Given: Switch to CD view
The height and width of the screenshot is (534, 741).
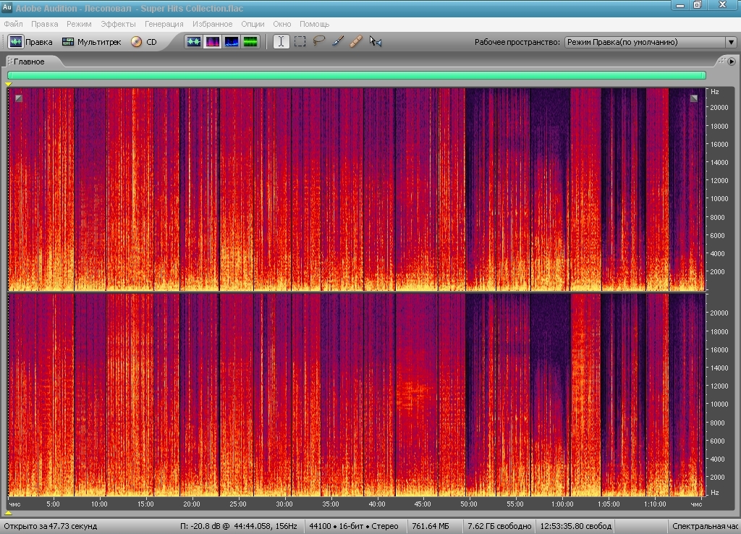Looking at the screenshot, I should 144,42.
